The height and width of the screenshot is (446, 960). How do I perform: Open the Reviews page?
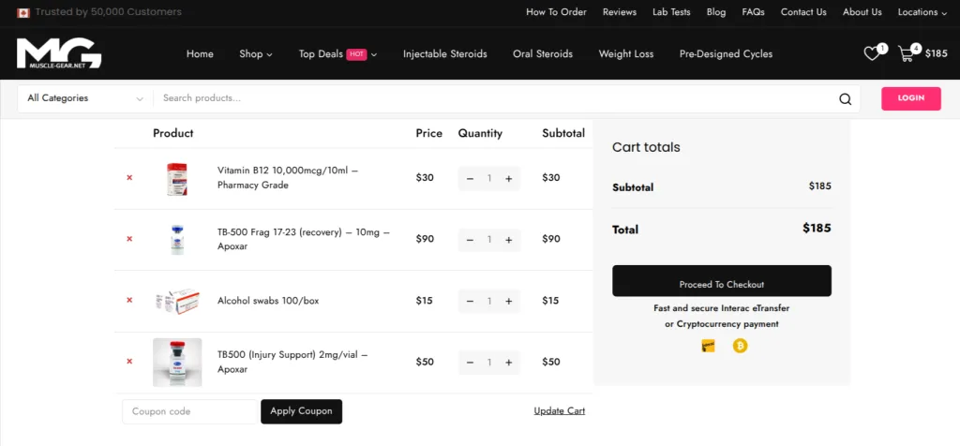pos(620,12)
